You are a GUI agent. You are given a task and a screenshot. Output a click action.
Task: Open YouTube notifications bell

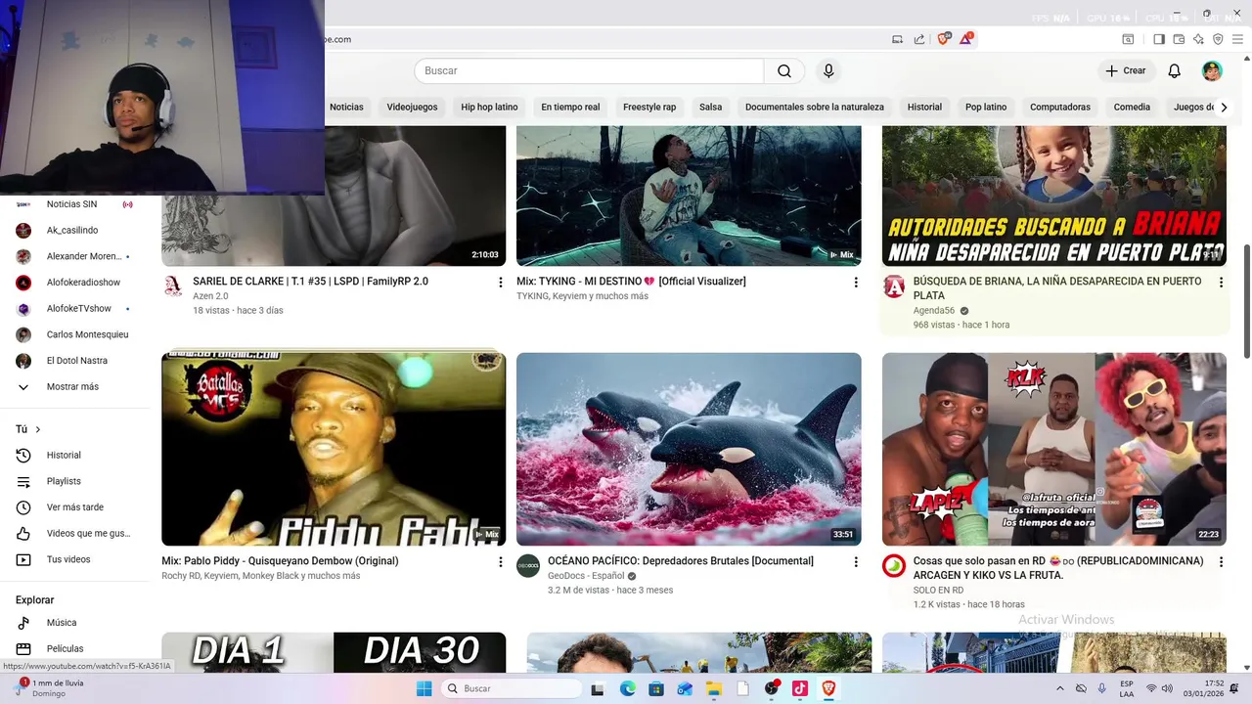[x=1175, y=70]
